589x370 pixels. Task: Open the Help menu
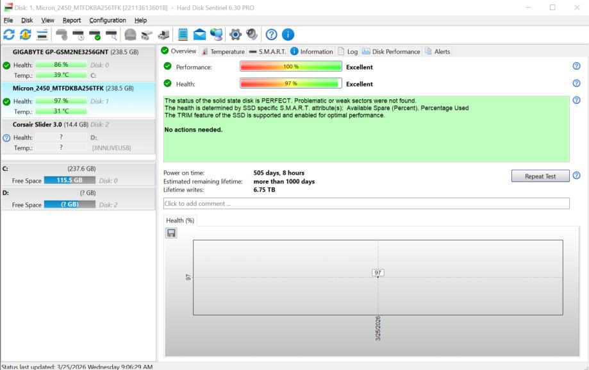140,21
